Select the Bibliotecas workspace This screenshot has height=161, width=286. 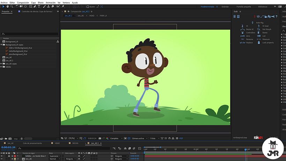(263, 7)
